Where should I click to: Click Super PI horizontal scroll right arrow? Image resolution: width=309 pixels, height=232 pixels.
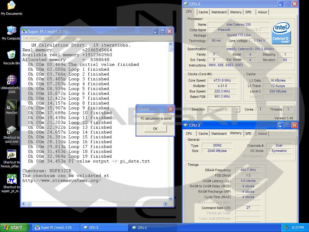(166, 204)
